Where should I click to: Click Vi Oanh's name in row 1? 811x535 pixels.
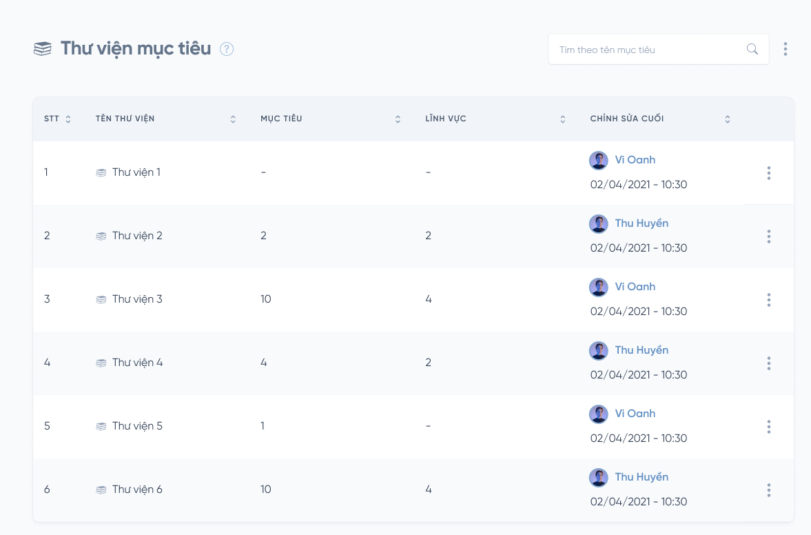coord(635,160)
